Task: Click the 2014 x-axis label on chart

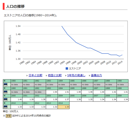Action: coord(120,63)
